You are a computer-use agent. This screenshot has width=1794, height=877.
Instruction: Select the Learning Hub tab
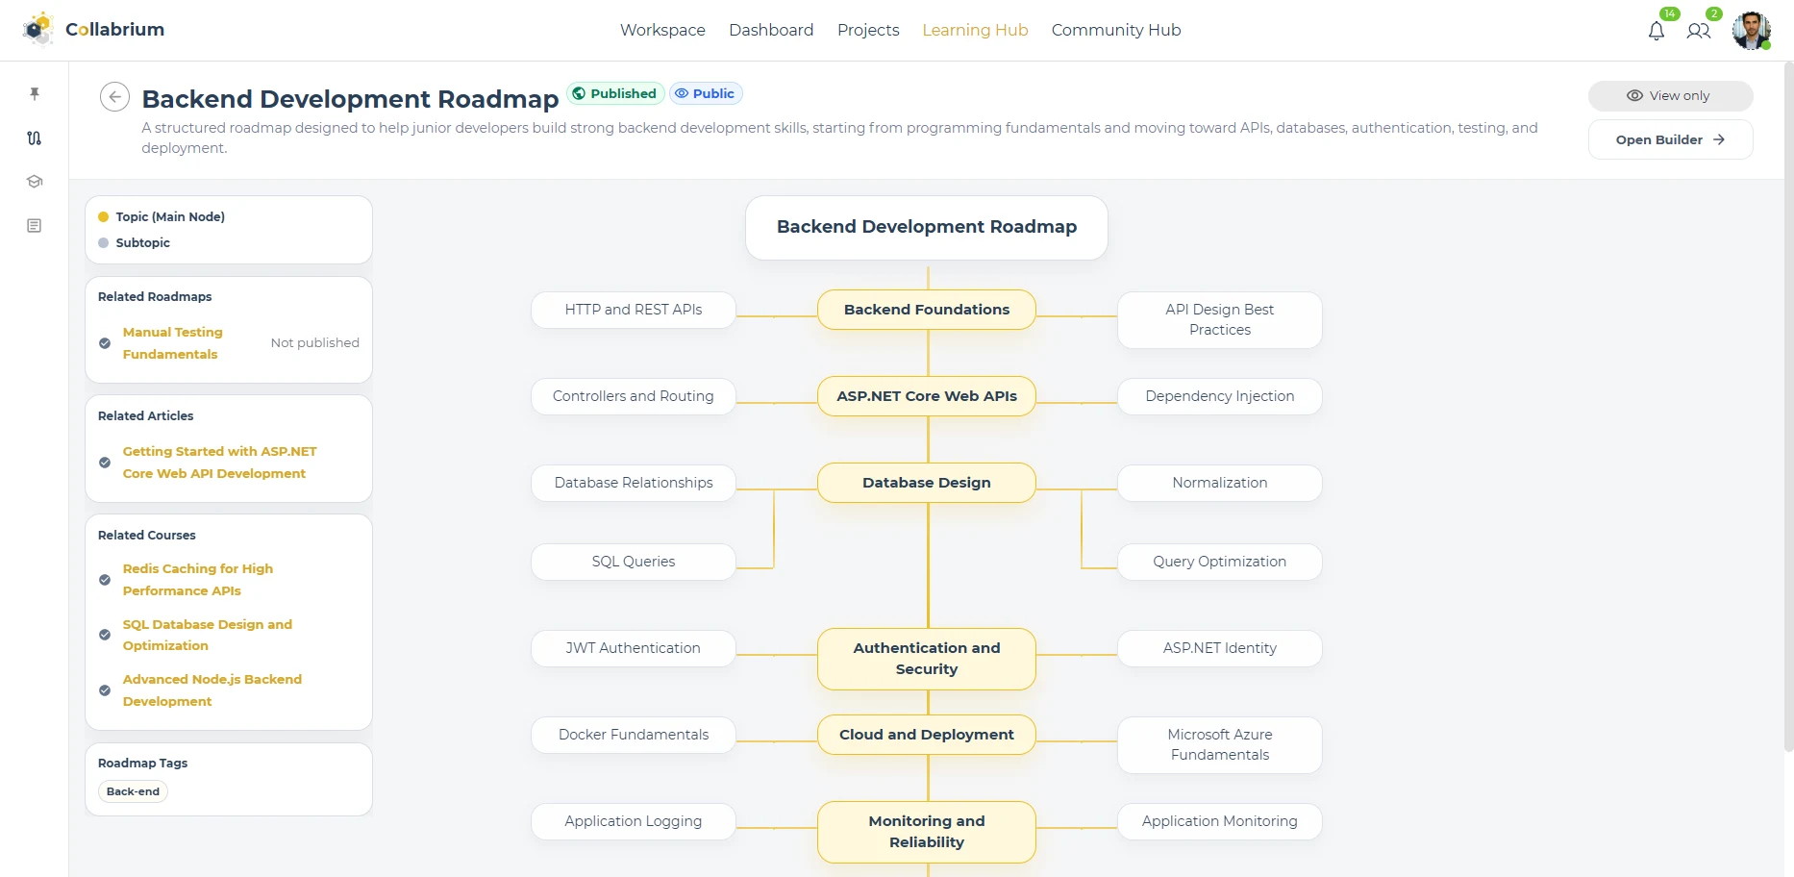(x=975, y=30)
